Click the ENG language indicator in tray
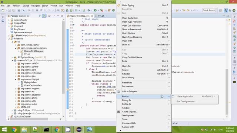This screenshot has width=237, height=133. point(220,130)
